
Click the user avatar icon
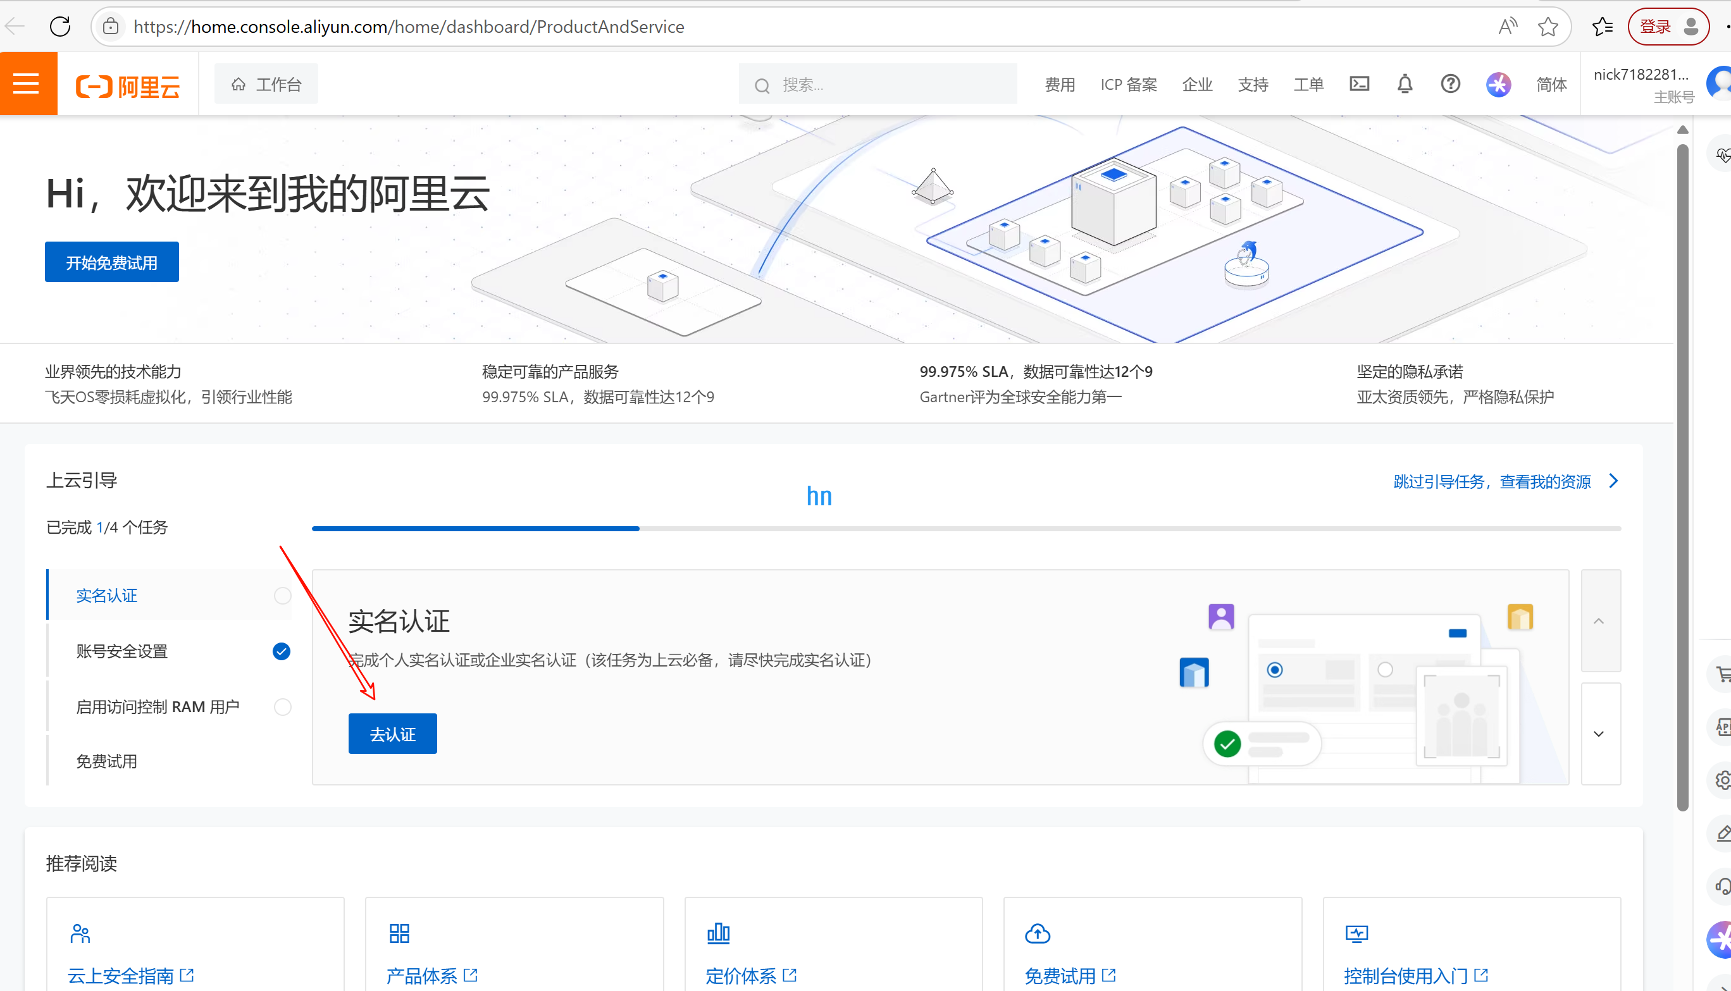(1720, 83)
